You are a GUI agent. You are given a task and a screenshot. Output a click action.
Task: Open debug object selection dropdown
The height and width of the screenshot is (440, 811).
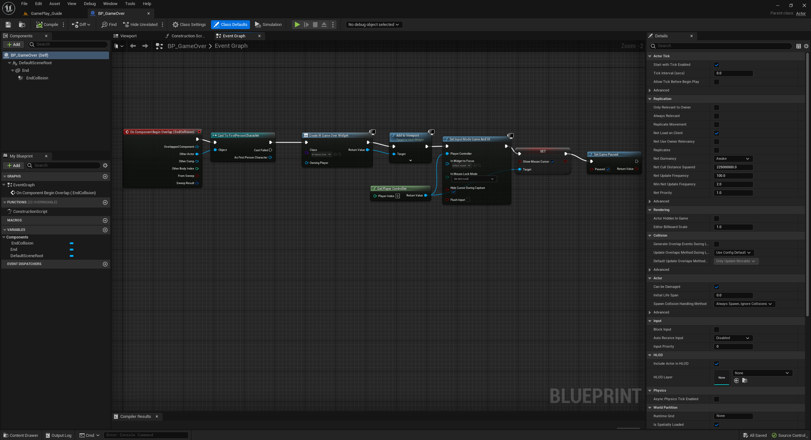coord(374,24)
